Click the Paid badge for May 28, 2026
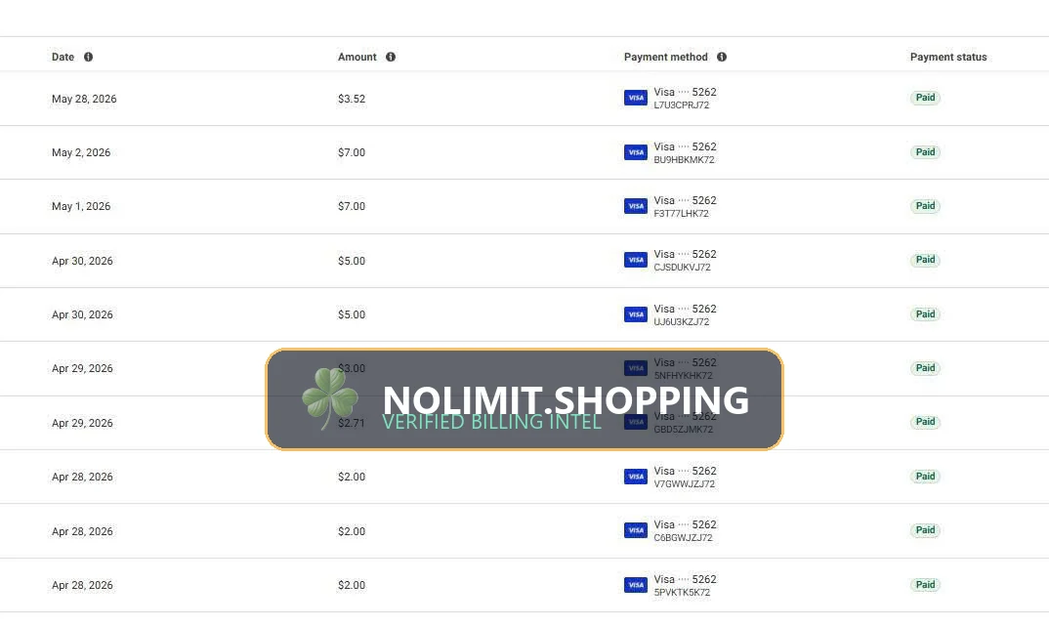The height and width of the screenshot is (625, 1049). point(925,98)
